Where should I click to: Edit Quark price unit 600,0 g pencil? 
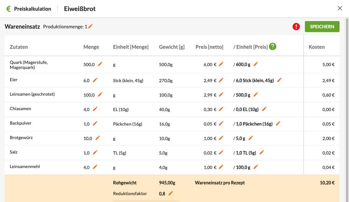click(256, 64)
